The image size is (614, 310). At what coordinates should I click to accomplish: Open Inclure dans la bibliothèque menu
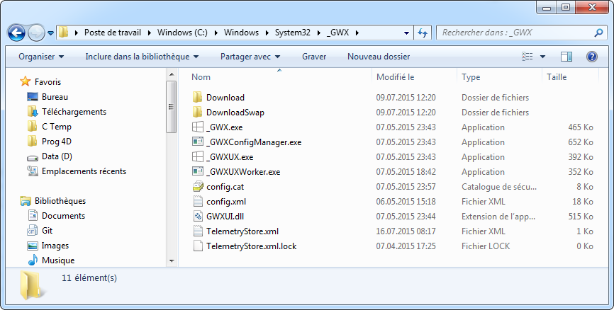coord(142,57)
